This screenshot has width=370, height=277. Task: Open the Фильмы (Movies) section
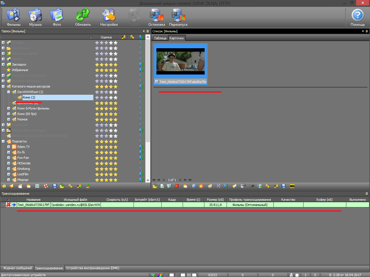(x=14, y=17)
